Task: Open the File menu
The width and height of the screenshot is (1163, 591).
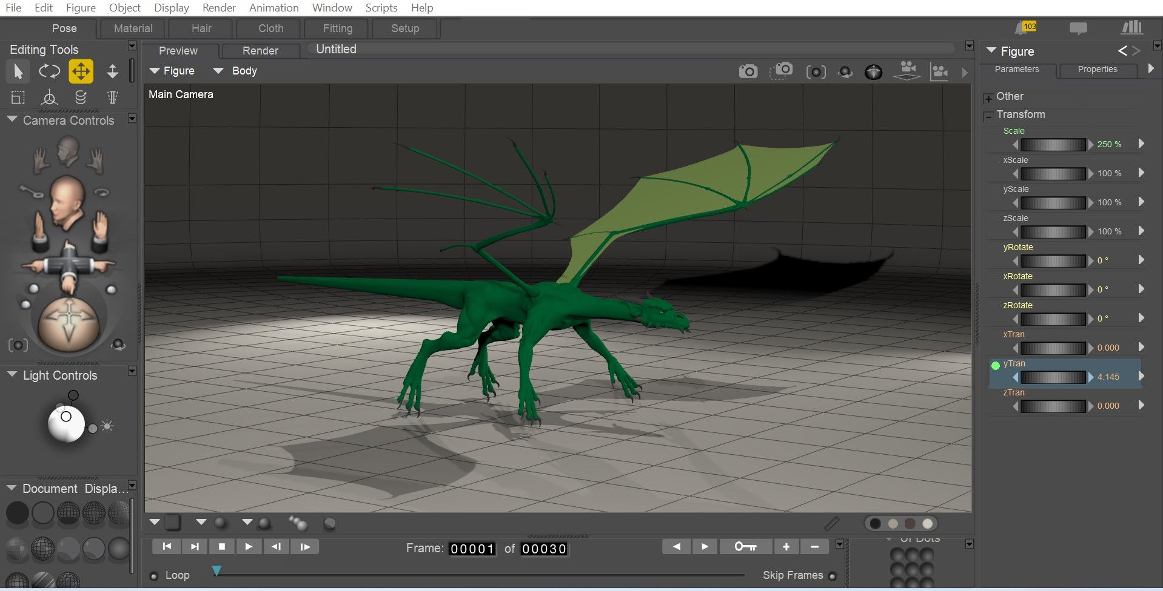Action: tap(13, 8)
